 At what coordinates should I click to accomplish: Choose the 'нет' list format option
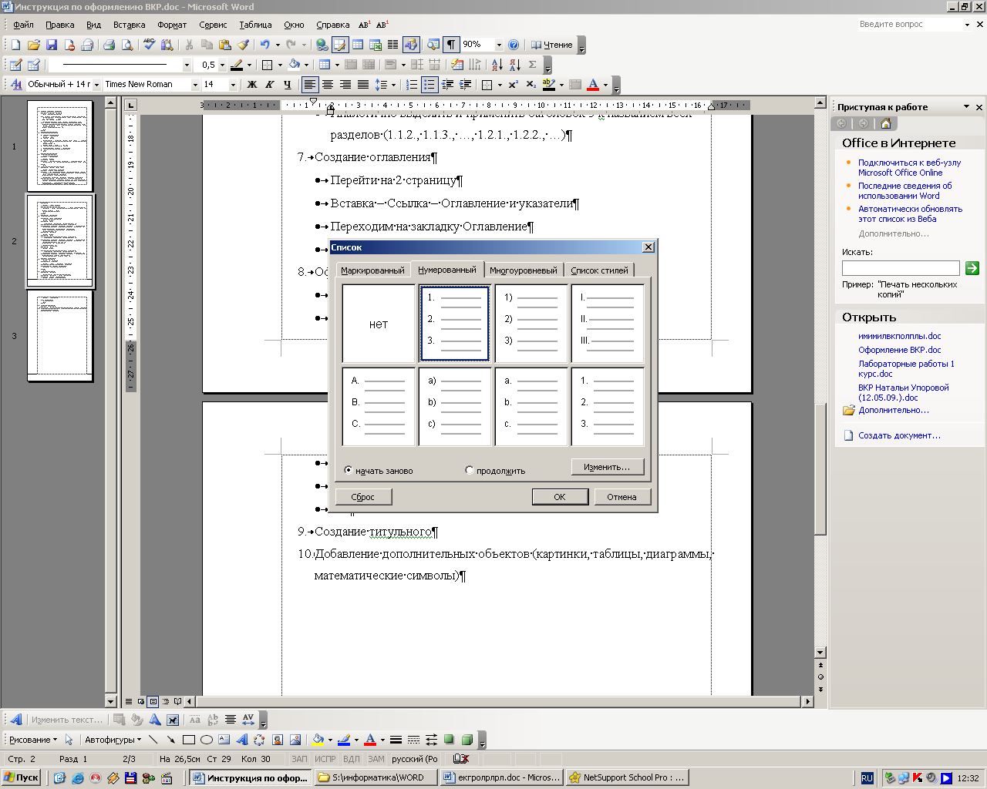pyautogui.click(x=379, y=324)
